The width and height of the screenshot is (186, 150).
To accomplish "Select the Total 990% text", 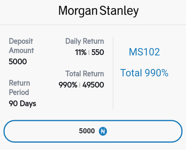I will (x=144, y=73).
